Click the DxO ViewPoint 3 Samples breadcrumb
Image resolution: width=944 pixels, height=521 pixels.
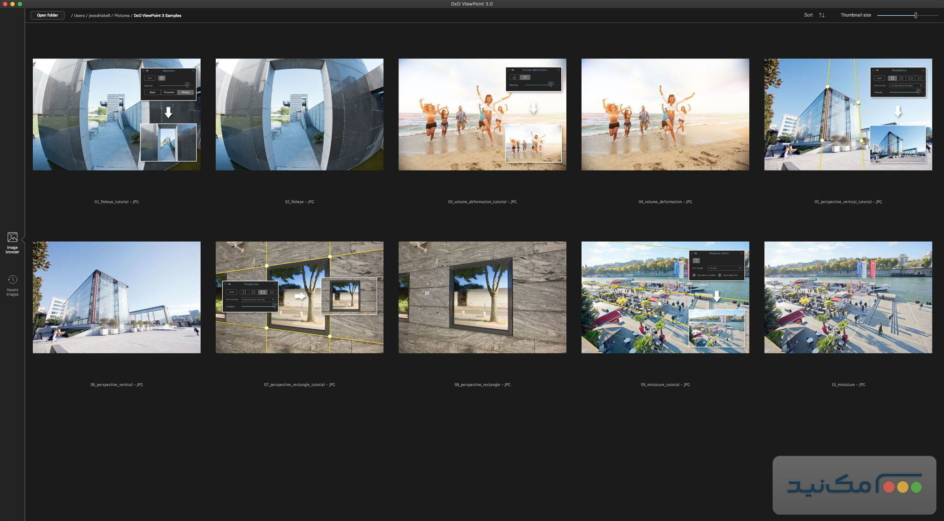pos(157,16)
